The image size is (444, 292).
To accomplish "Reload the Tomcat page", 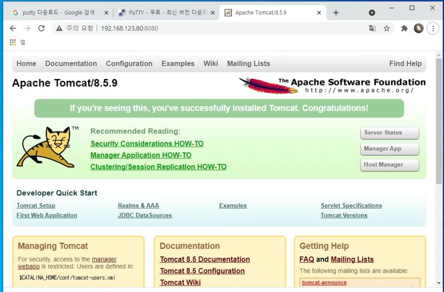I will tap(42, 28).
